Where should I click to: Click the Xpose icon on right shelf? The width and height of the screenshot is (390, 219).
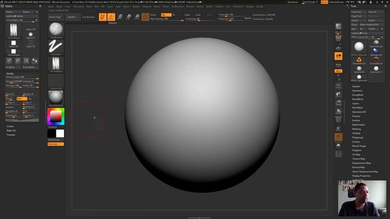tap(338, 154)
